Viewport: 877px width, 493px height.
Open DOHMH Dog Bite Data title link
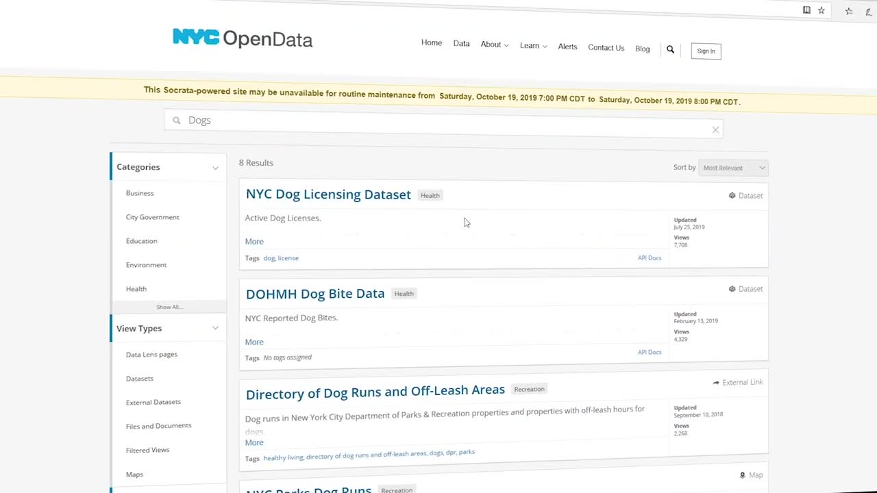pyautogui.click(x=315, y=294)
